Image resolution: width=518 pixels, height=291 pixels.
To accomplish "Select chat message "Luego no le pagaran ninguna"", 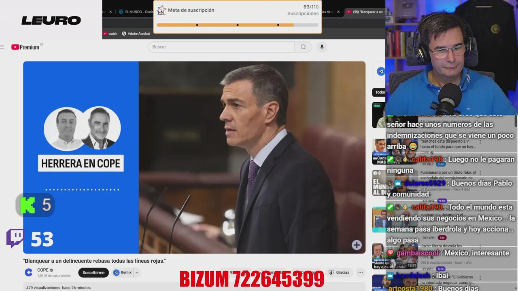I will tap(451, 165).
